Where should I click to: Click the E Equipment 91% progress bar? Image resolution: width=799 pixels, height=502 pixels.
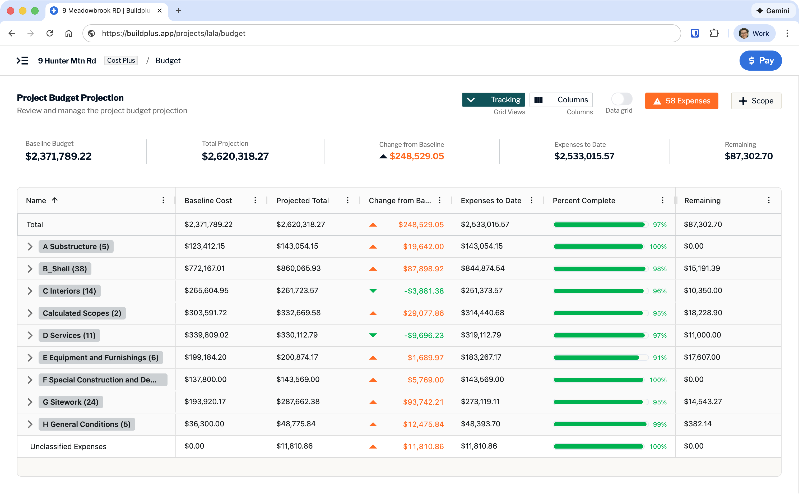(600, 358)
